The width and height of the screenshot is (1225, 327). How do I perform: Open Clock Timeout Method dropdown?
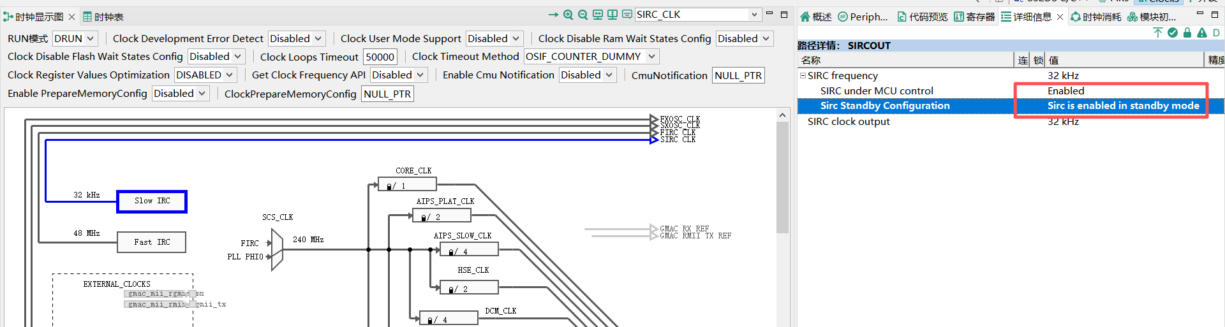point(591,57)
